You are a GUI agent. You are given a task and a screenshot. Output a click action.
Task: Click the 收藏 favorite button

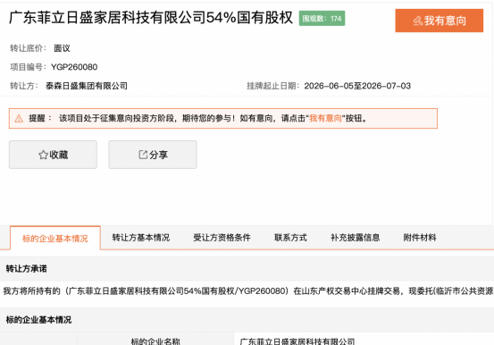click(x=53, y=155)
